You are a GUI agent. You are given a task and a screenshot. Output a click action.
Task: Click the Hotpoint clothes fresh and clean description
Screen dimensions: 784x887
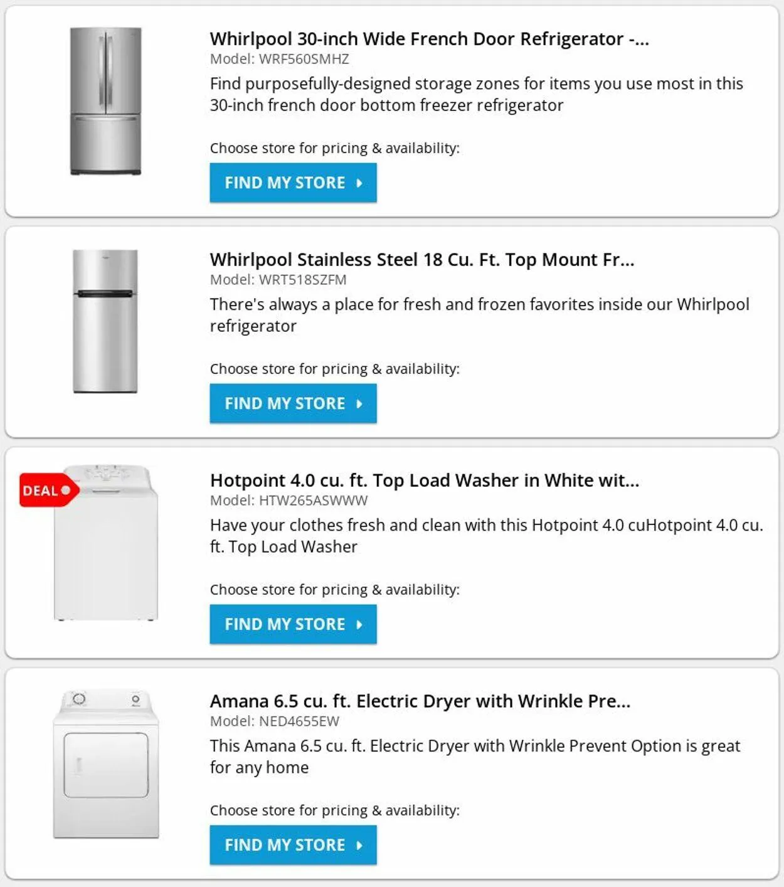pyautogui.click(x=486, y=536)
